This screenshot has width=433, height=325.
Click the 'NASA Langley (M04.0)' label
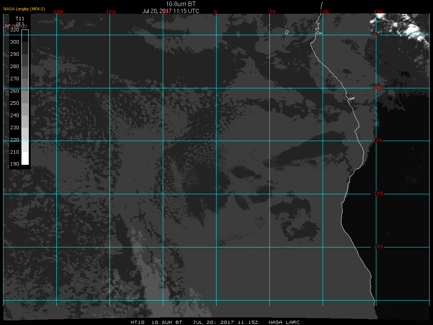click(24, 9)
